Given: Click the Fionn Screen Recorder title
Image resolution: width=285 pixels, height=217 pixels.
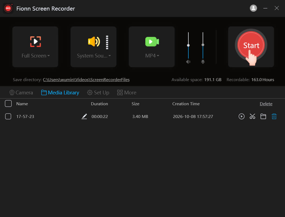Looking at the screenshot, I should (x=46, y=8).
